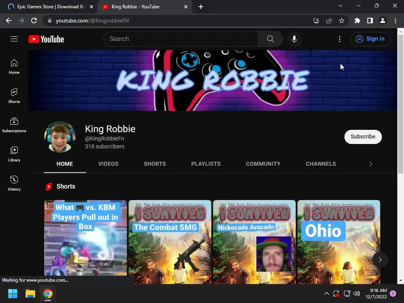Open a new browser tab
404x303 pixels.
(x=201, y=7)
